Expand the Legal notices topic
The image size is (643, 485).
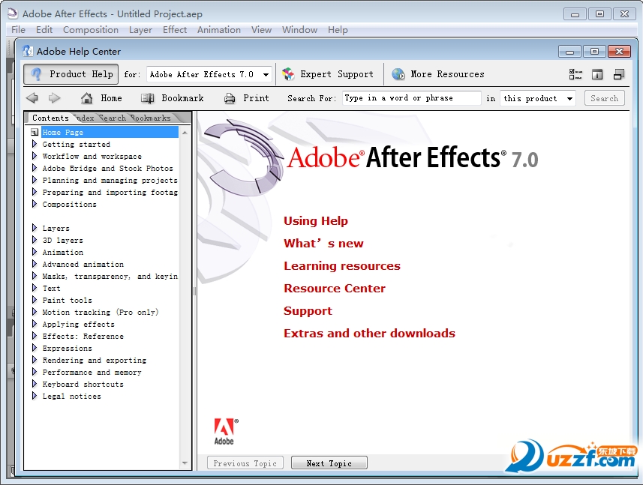[35, 395]
